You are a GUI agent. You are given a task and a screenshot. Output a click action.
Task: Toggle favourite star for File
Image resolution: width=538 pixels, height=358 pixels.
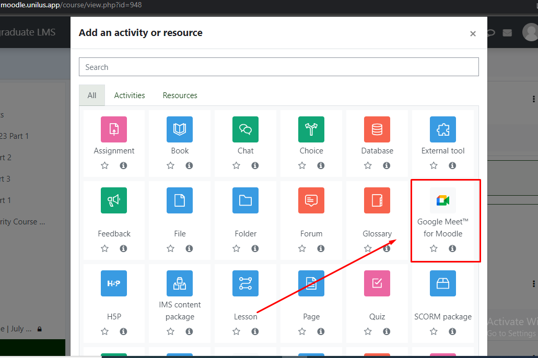click(170, 248)
